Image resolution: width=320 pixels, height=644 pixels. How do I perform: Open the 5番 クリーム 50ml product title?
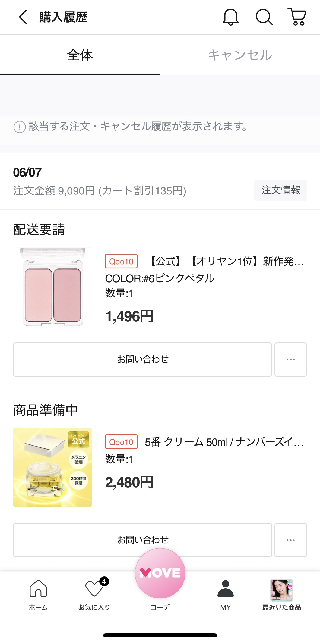pyautogui.click(x=224, y=442)
